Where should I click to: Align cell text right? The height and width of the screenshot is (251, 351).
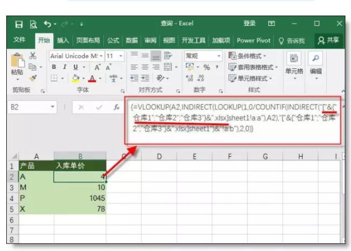pyautogui.click(x=156, y=67)
